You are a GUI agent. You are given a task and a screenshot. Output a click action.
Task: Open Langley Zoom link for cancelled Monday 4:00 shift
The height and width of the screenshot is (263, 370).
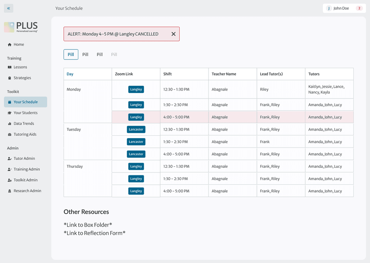click(136, 117)
